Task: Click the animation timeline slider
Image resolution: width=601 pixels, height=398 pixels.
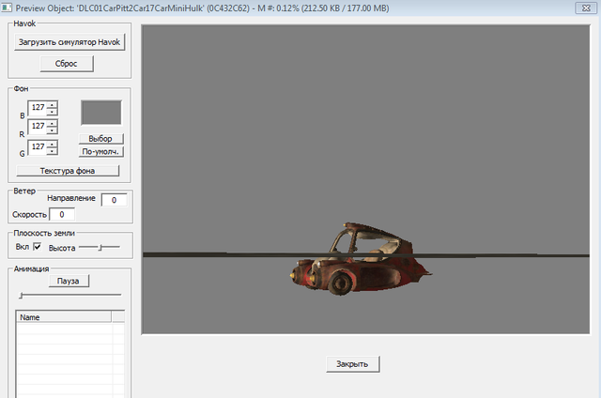Action: click(70, 295)
